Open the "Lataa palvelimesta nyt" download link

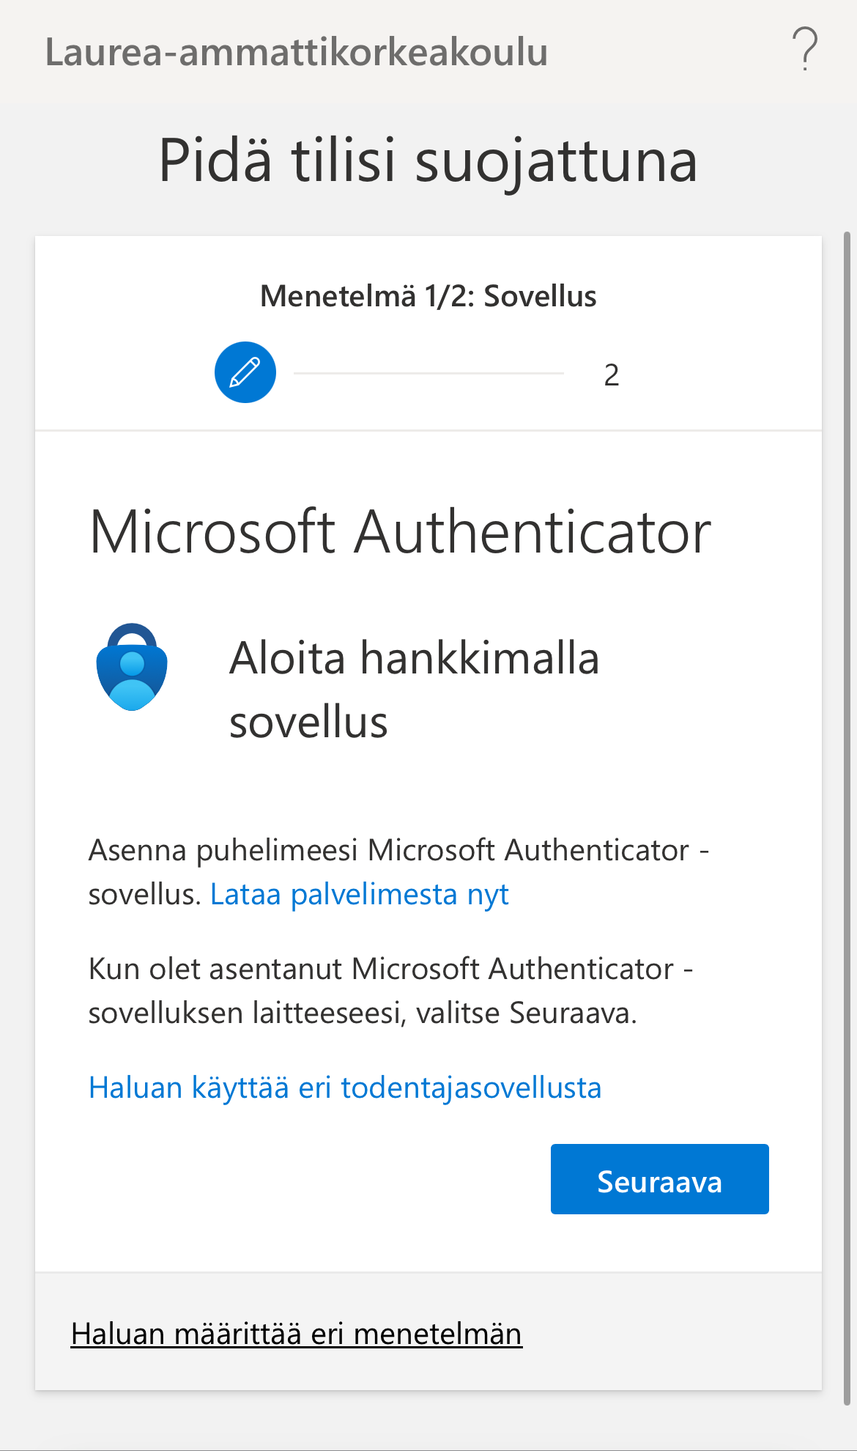(x=359, y=895)
